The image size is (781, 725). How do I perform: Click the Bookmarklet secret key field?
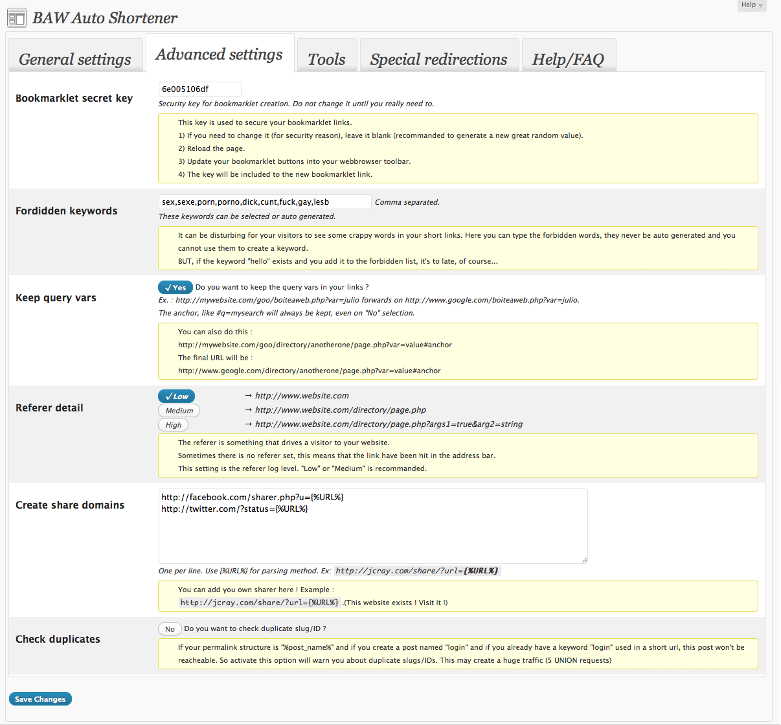200,89
